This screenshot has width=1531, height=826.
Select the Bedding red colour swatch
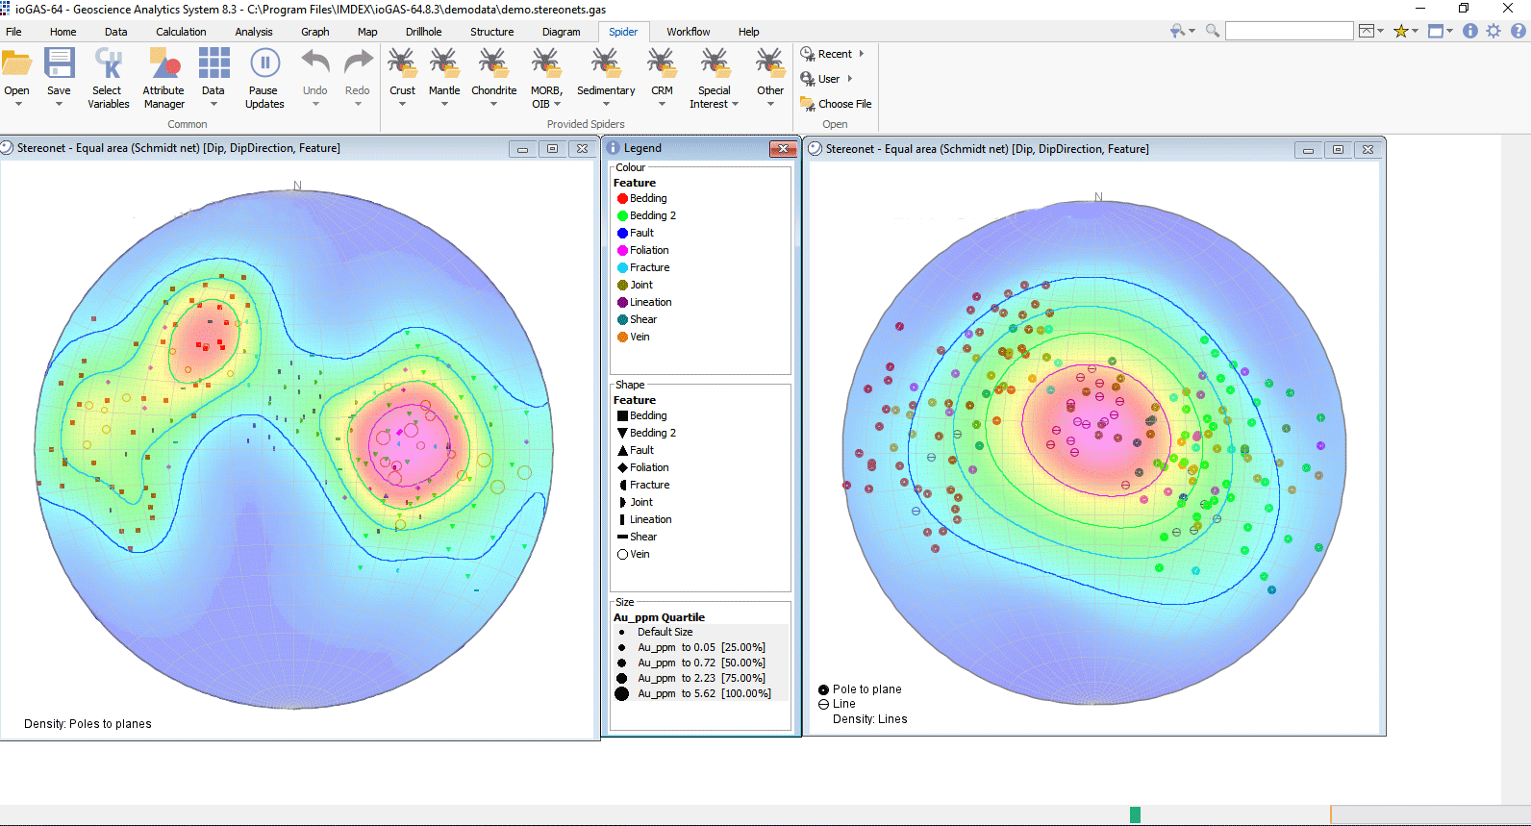click(x=622, y=199)
